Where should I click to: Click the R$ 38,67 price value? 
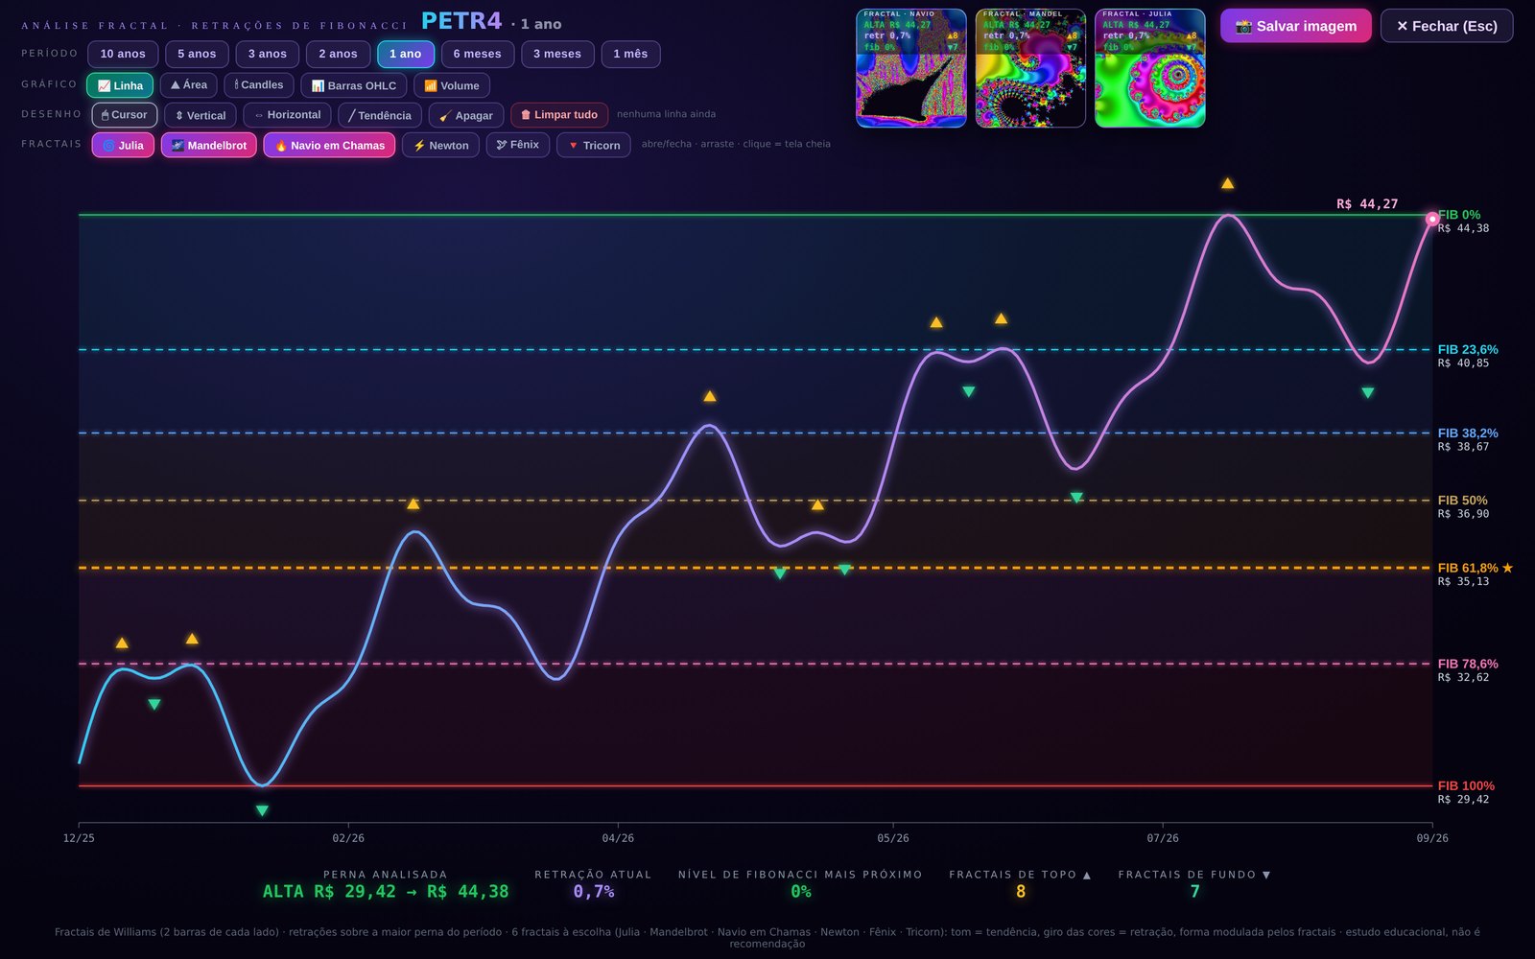tap(1463, 447)
